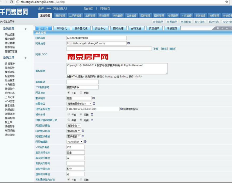Screen dimensions: 232x183
Task: Click help icon next to 默认城市 field
Action: point(94,97)
